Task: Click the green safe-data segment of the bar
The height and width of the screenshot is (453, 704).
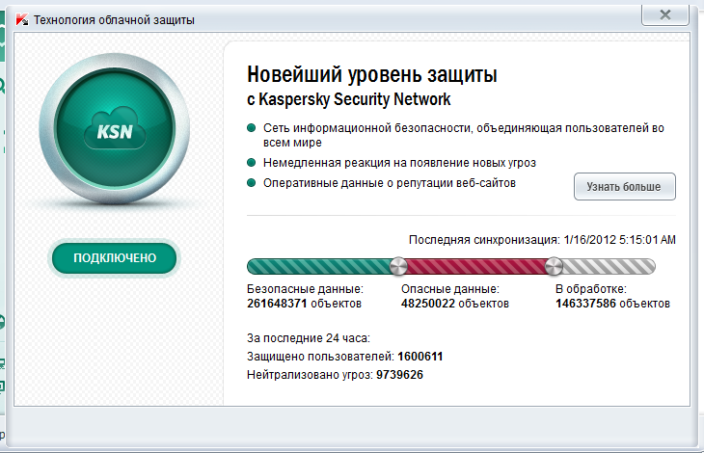Action: (x=321, y=266)
